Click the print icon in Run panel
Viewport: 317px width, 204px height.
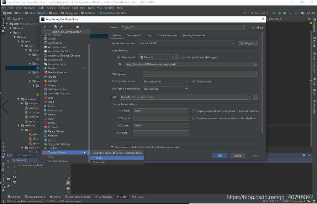68,188
